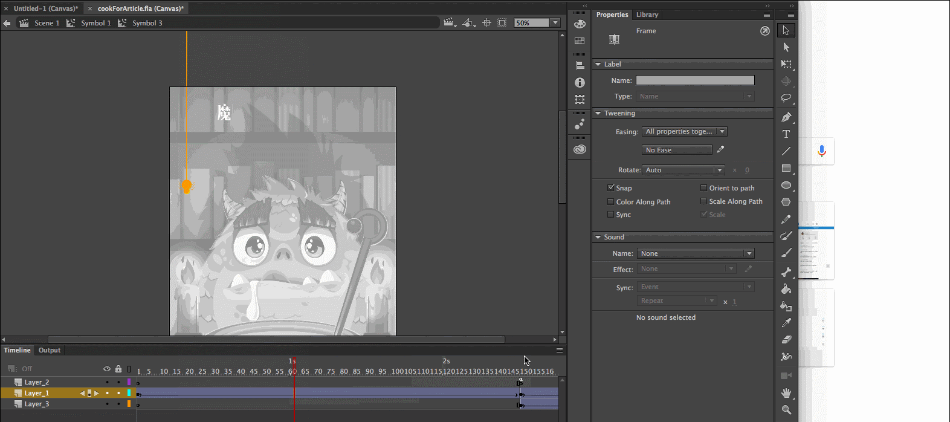Select the Text tool

786,134
